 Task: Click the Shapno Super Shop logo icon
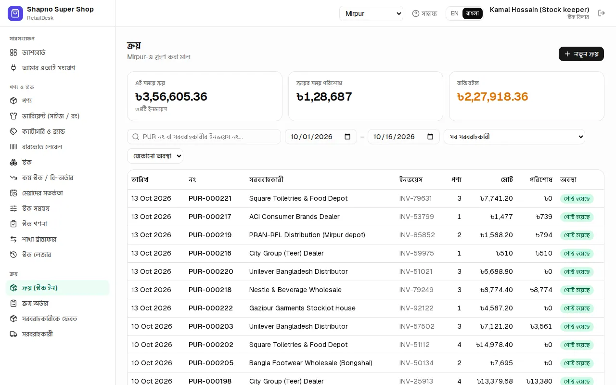(x=15, y=13)
